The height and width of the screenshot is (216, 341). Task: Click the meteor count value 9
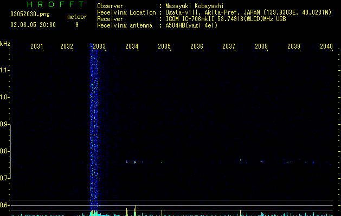pos(77,25)
